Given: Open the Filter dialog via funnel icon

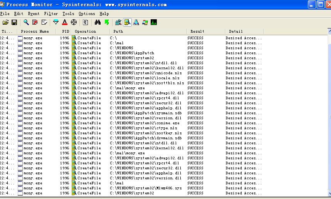Looking at the screenshot, I should [56, 22].
